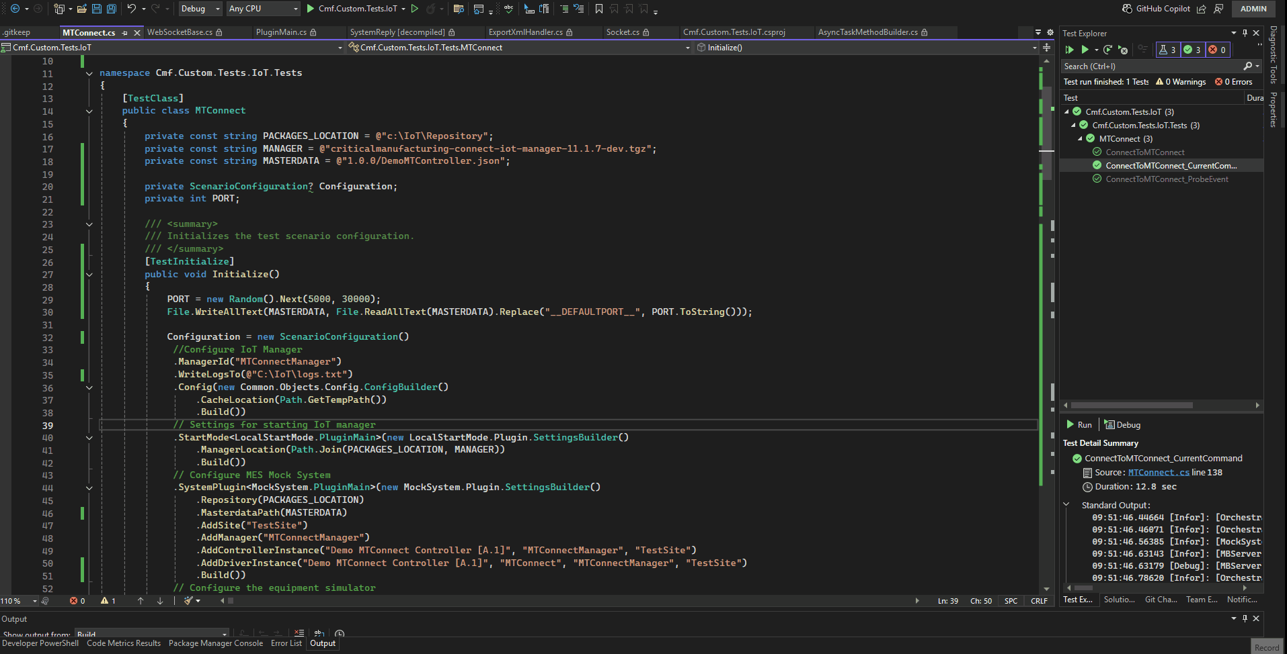The height and width of the screenshot is (654, 1287).
Task: Click the Send Feedback person icon
Action: coord(1218,9)
